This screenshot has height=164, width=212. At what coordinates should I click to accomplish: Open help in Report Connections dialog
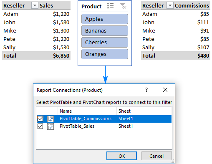tap(146, 90)
